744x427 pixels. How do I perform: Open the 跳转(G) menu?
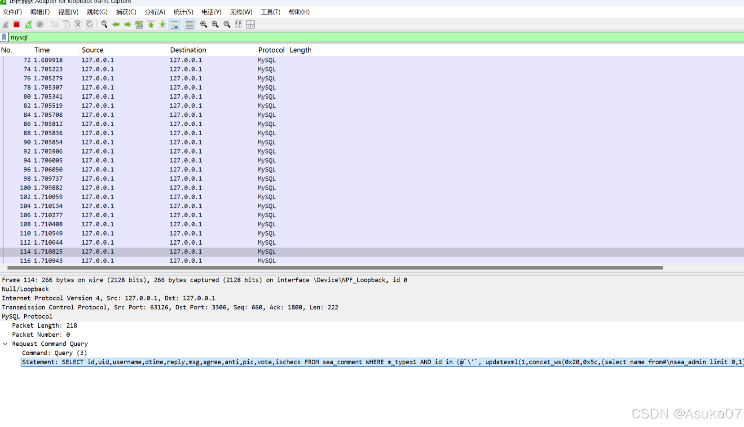97,12
